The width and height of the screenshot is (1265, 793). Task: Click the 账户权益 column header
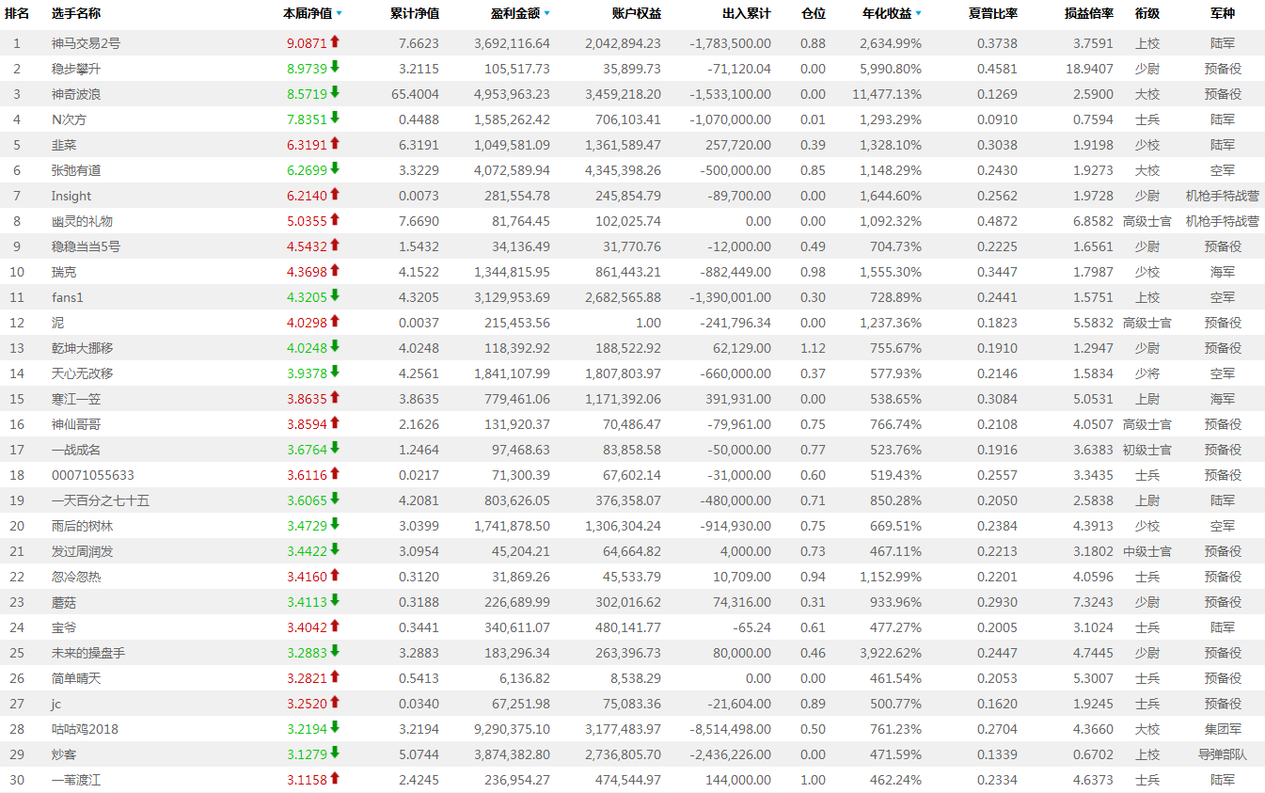point(637,14)
